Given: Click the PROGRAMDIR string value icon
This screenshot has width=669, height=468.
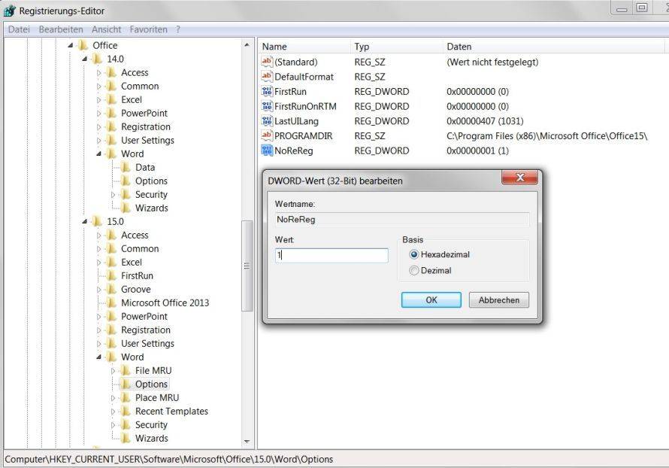Looking at the screenshot, I should coord(267,135).
